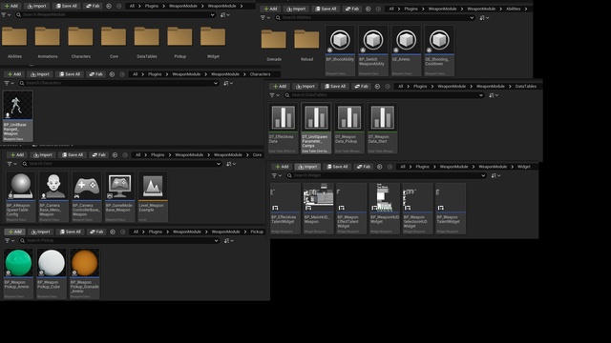Click Import in the Core browser
This screenshot has height=343, width=611.
pos(43,154)
